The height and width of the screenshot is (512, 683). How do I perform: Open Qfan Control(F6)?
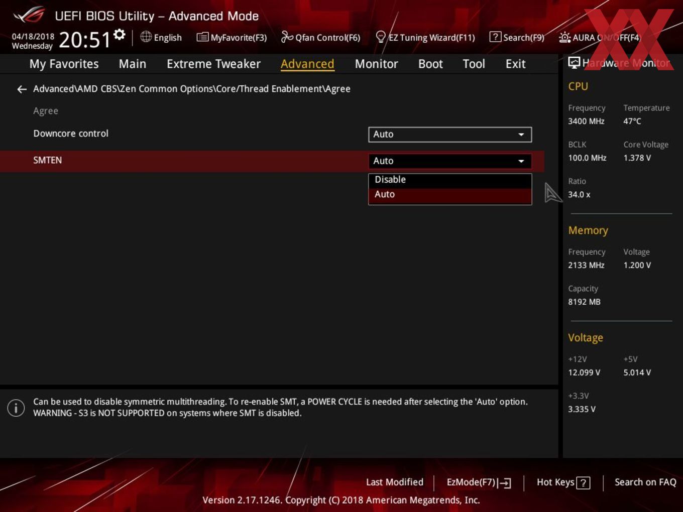(320, 37)
